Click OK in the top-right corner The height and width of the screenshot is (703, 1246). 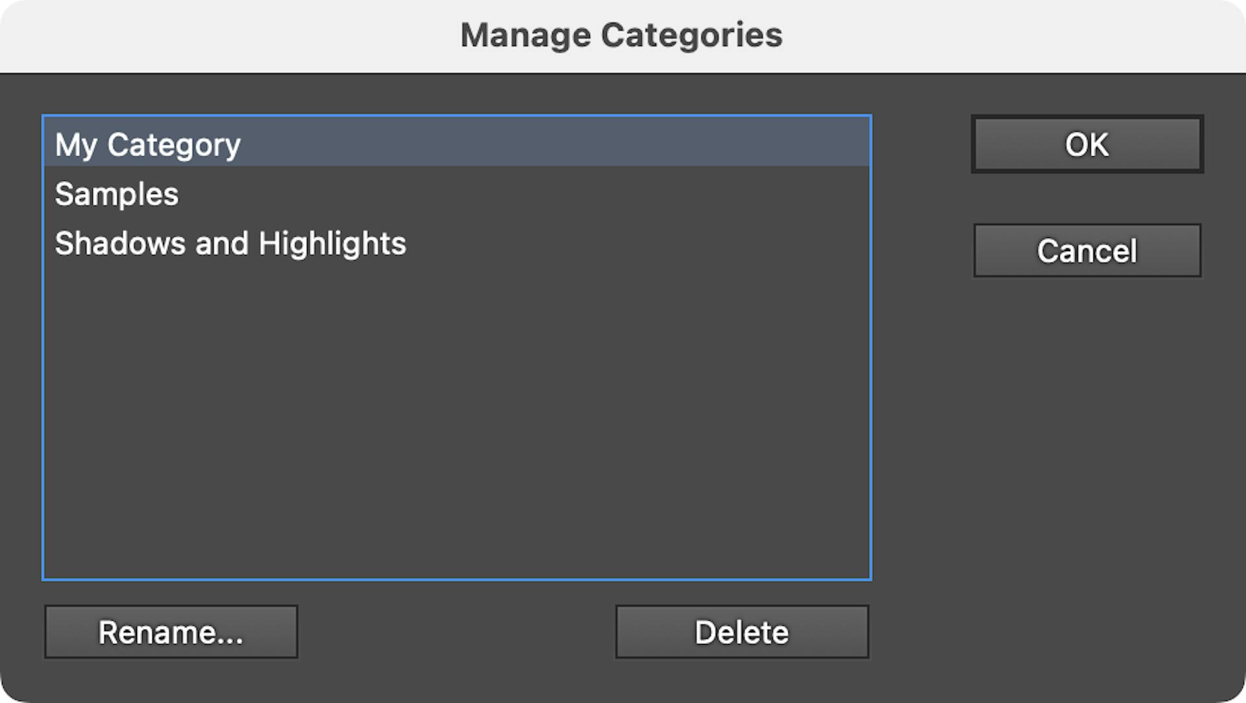[1086, 144]
